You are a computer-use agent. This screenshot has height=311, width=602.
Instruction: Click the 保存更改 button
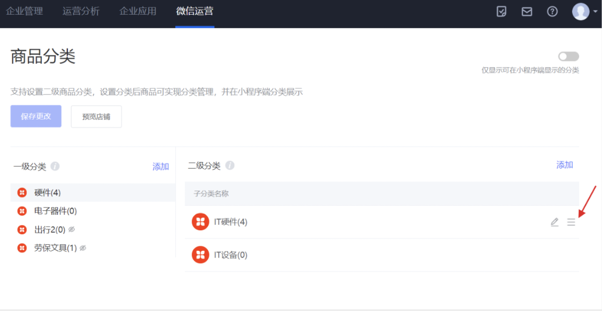pyautogui.click(x=36, y=116)
